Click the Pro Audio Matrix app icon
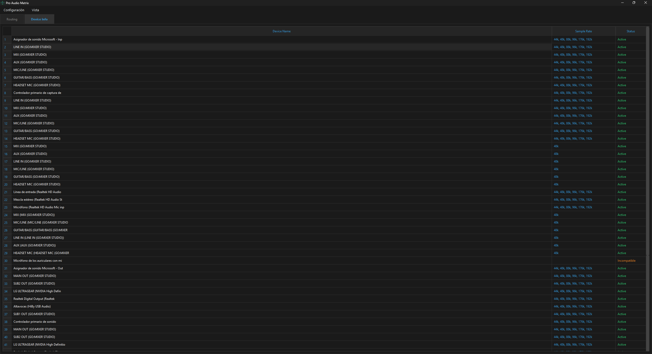 pos(3,3)
